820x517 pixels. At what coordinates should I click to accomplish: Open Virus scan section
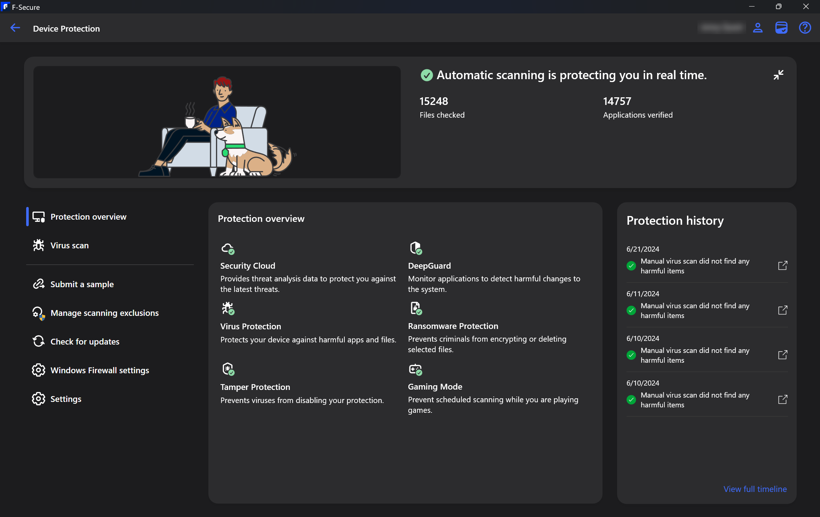[69, 245]
